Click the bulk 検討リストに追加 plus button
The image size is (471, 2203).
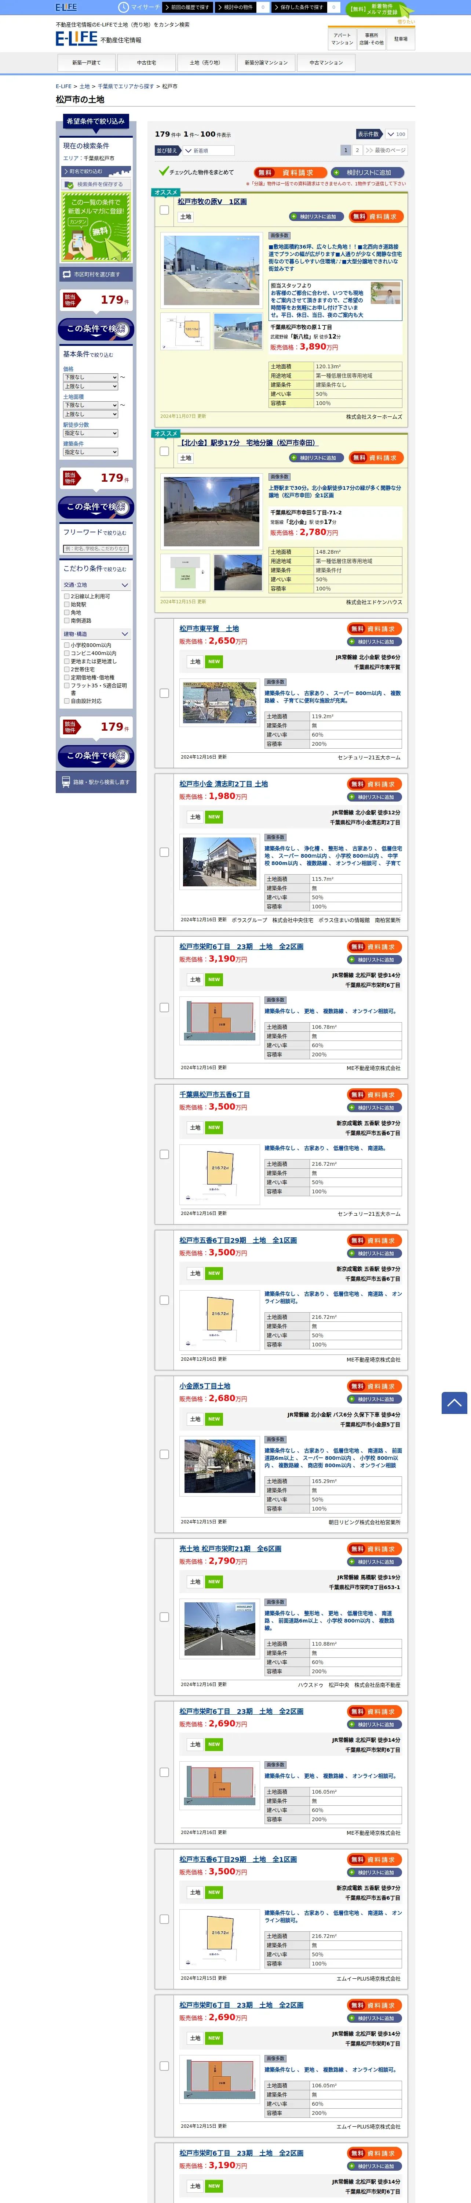[368, 173]
